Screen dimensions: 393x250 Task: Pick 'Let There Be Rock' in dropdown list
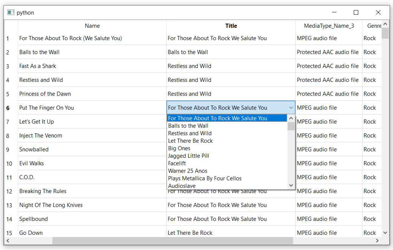[x=227, y=141]
